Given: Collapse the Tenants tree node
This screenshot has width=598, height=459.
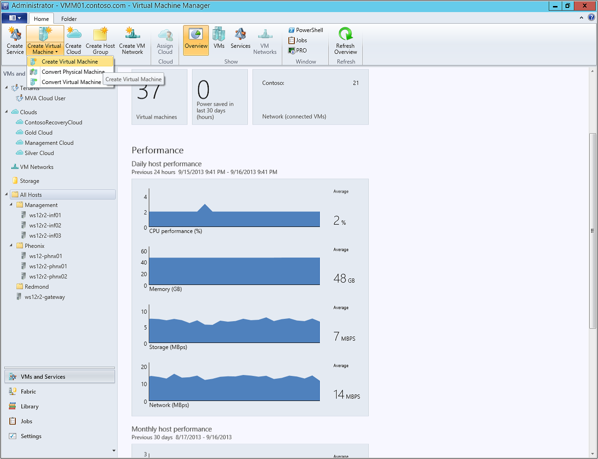Looking at the screenshot, I should click(6, 88).
